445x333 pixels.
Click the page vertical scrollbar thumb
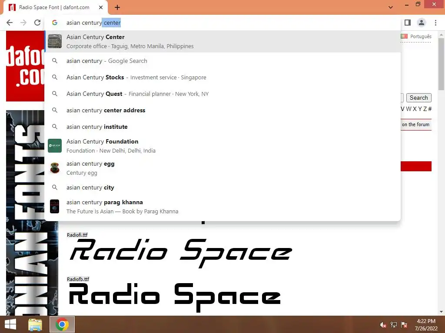441,64
